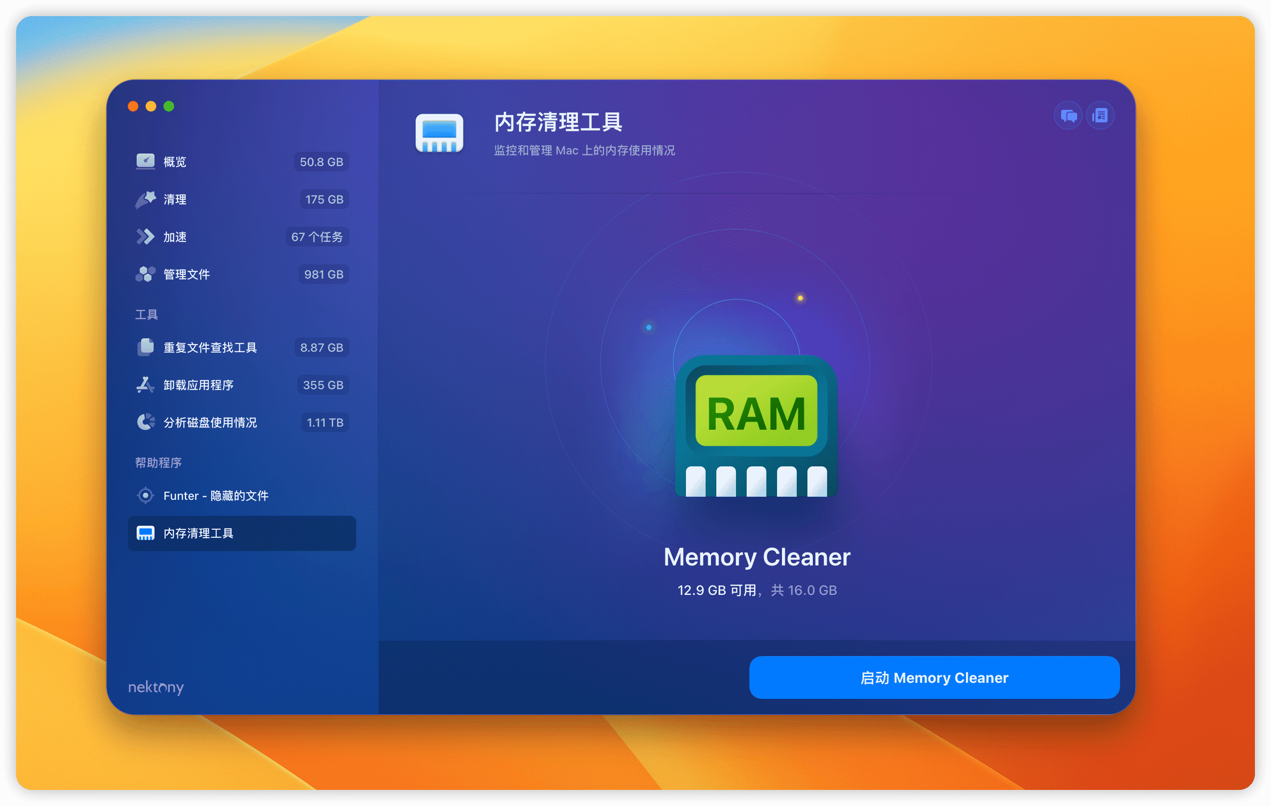Close the window with the red button

click(133, 107)
